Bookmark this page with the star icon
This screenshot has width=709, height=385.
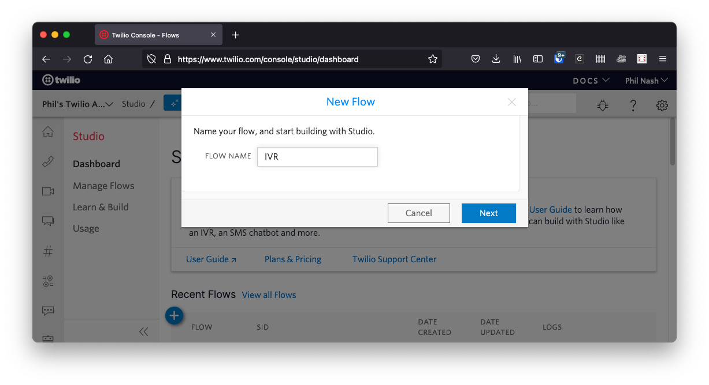[433, 59]
